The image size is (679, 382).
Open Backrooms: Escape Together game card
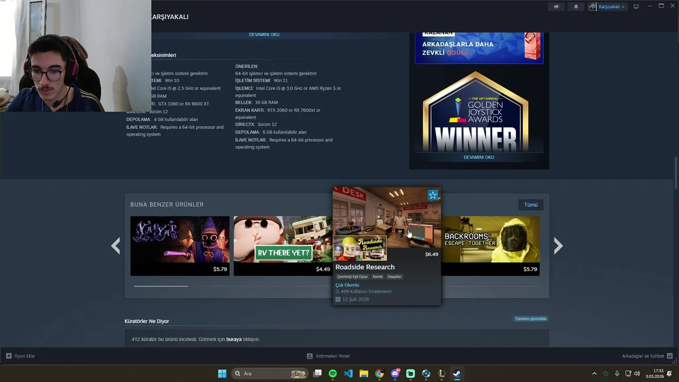(x=490, y=246)
